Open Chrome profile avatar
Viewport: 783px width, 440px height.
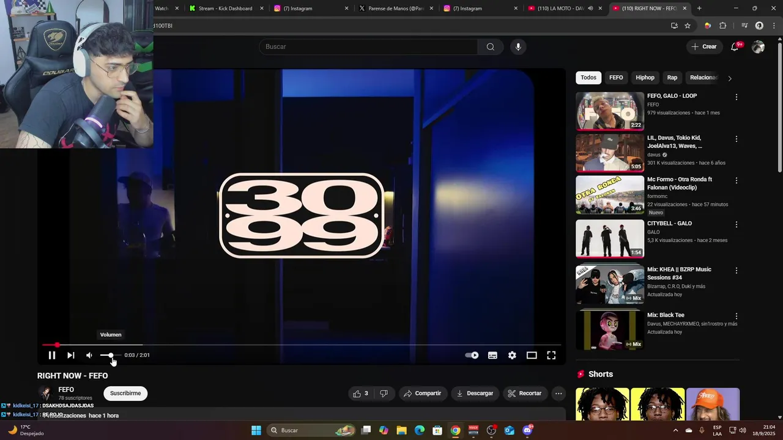759,26
